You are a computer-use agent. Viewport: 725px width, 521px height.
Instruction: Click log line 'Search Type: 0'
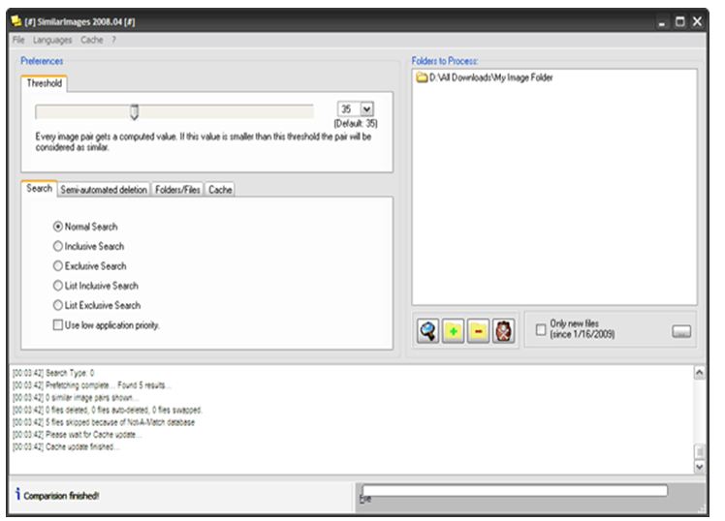(53, 373)
